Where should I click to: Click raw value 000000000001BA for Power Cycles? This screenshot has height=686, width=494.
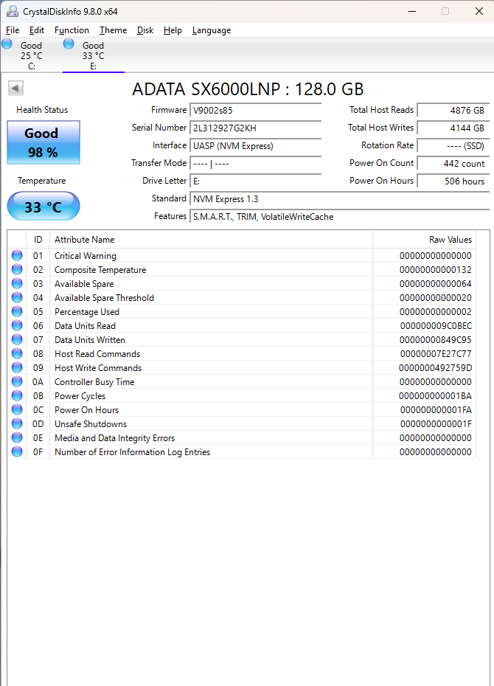coord(436,395)
